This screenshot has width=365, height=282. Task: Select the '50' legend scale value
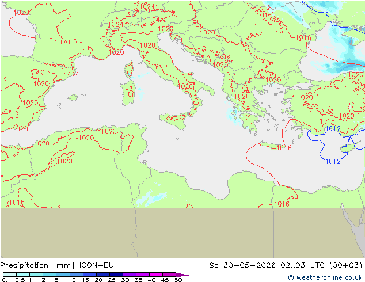[178, 280]
